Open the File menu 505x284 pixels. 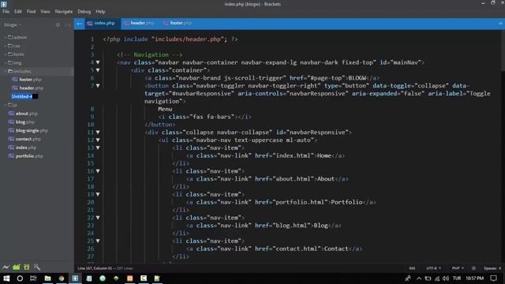coord(6,11)
